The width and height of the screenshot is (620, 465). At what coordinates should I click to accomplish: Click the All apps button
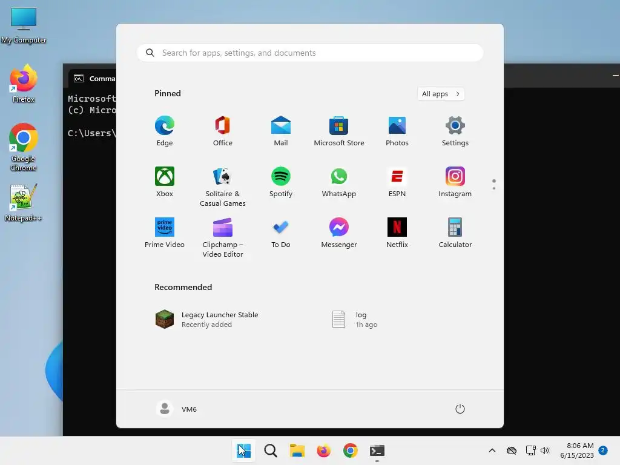pyautogui.click(x=441, y=94)
